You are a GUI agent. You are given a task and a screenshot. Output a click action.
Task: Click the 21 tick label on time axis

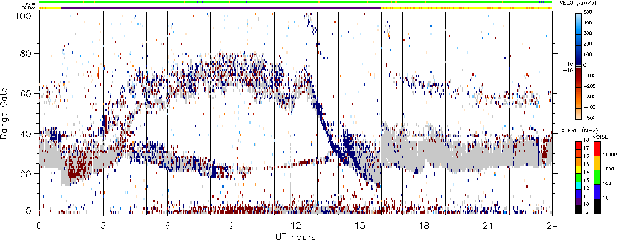point(488,226)
